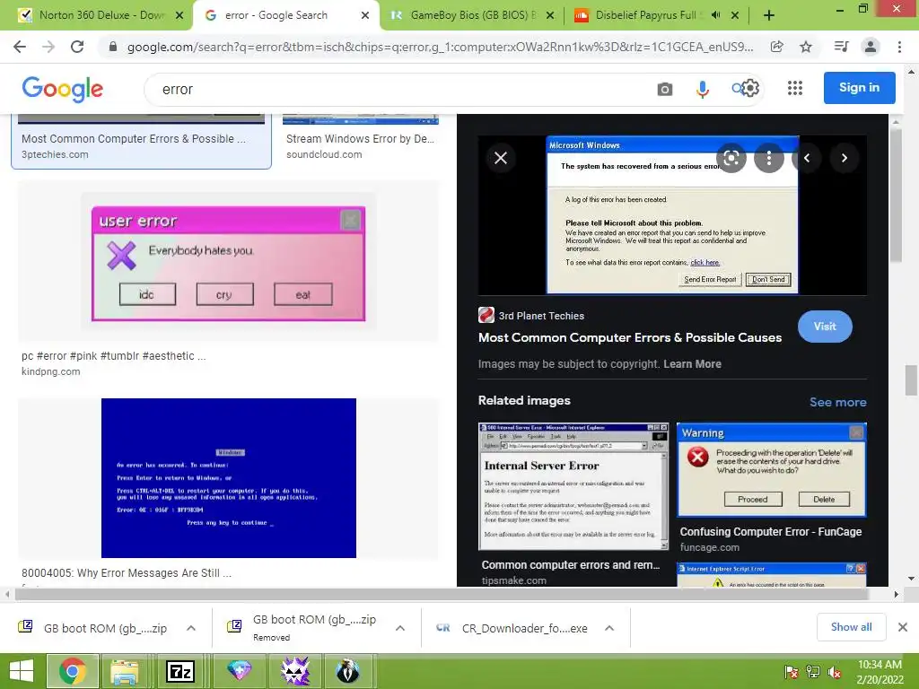Click the preview panel vertical scrollbar thumb

pyautogui.click(x=896, y=194)
